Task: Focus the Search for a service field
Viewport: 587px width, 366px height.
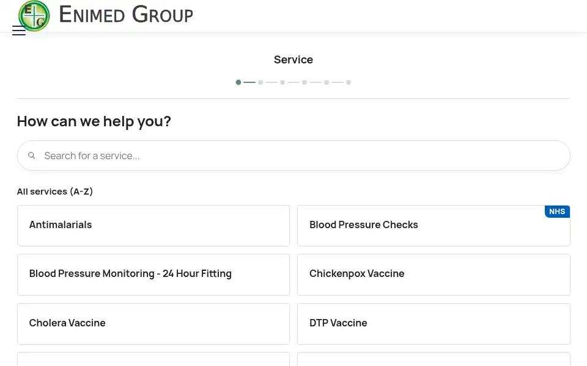Action: coord(293,156)
